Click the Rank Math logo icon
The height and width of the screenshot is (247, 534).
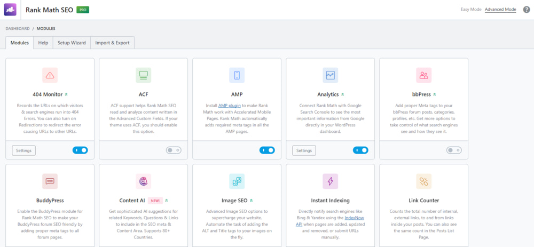10,10
